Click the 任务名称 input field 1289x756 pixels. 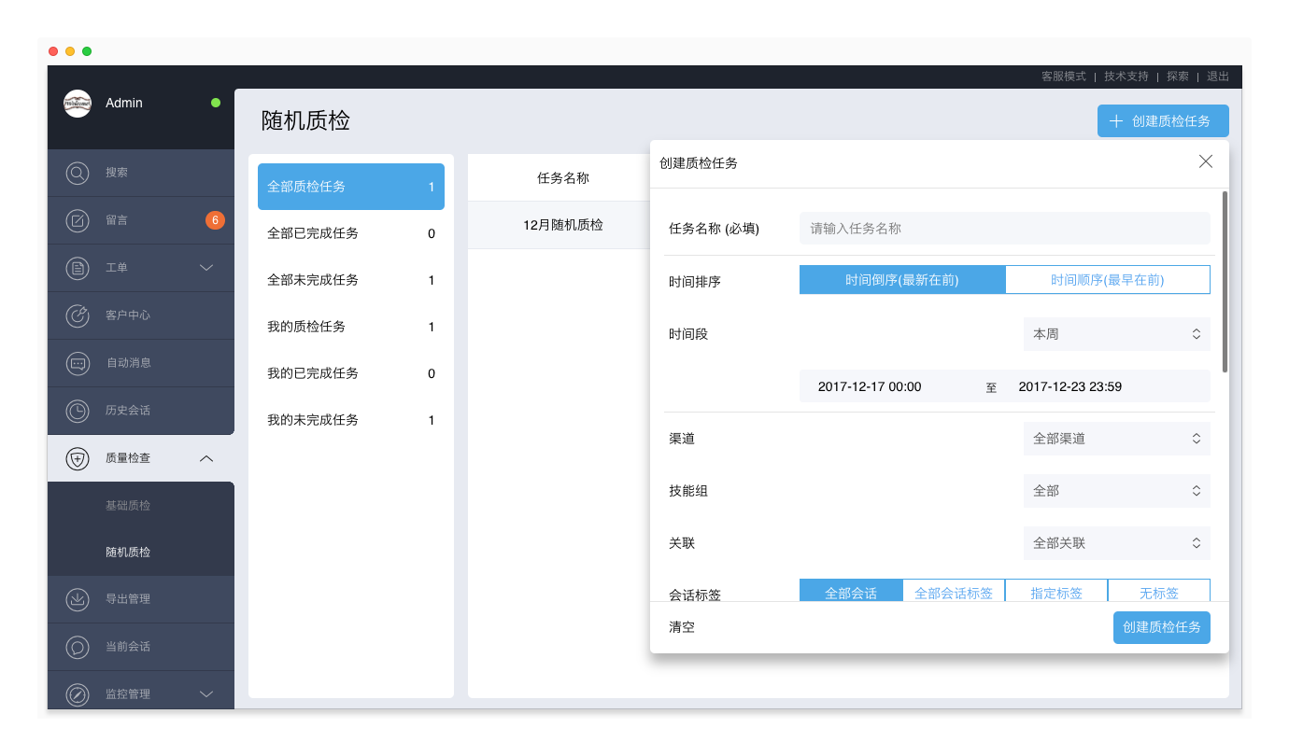[x=1004, y=229]
